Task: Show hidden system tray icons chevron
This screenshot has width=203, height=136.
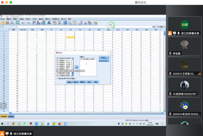Action: coord(115,124)
